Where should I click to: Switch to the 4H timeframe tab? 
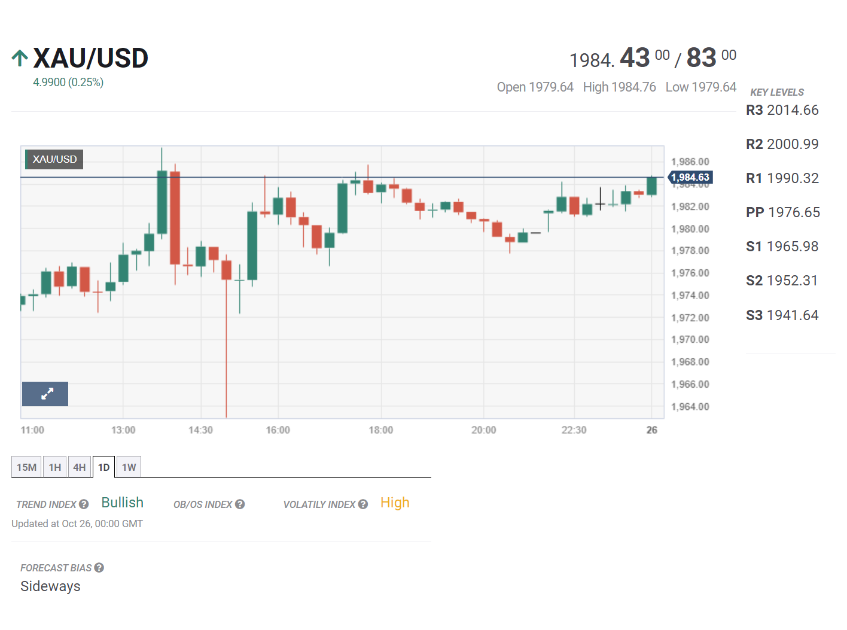pos(80,467)
